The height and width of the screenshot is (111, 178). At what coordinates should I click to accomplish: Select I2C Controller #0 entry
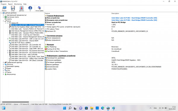pyautogui.click(x=26, y=45)
